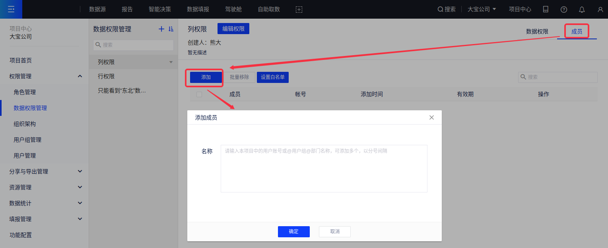Select 行权限 in the permission list
Screen dimensions: 608x248
(107, 76)
